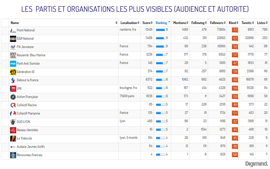Click Debout la France Klout badge 60
This screenshot has height=169, width=270.
(235, 80)
